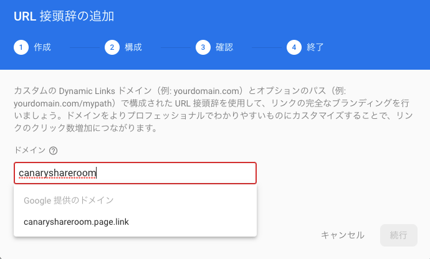The width and height of the screenshot is (430, 259).
Task: Select the 終了 step label
Action: (315, 47)
